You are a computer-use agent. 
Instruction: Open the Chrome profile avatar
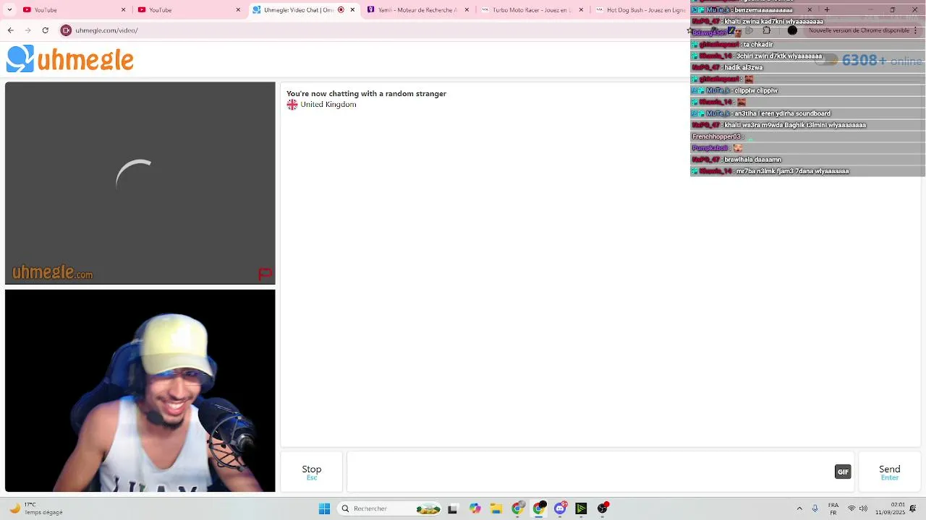(792, 30)
